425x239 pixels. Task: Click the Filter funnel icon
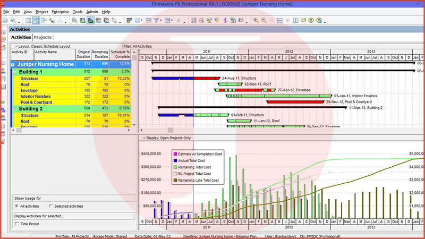(156, 20)
